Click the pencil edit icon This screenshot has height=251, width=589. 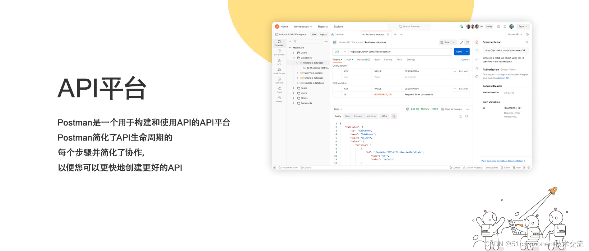(462, 42)
